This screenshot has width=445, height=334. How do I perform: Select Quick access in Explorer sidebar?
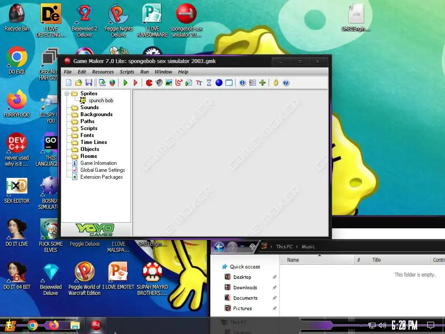(x=245, y=267)
